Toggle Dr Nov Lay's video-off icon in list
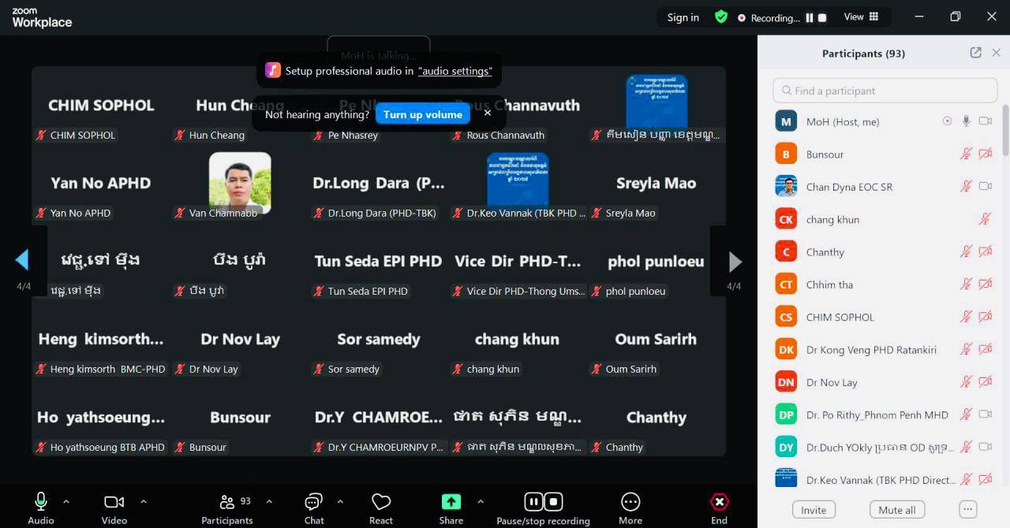This screenshot has height=528, width=1010. tap(985, 382)
